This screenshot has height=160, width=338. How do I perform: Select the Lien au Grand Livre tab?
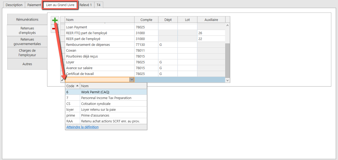click(x=60, y=5)
